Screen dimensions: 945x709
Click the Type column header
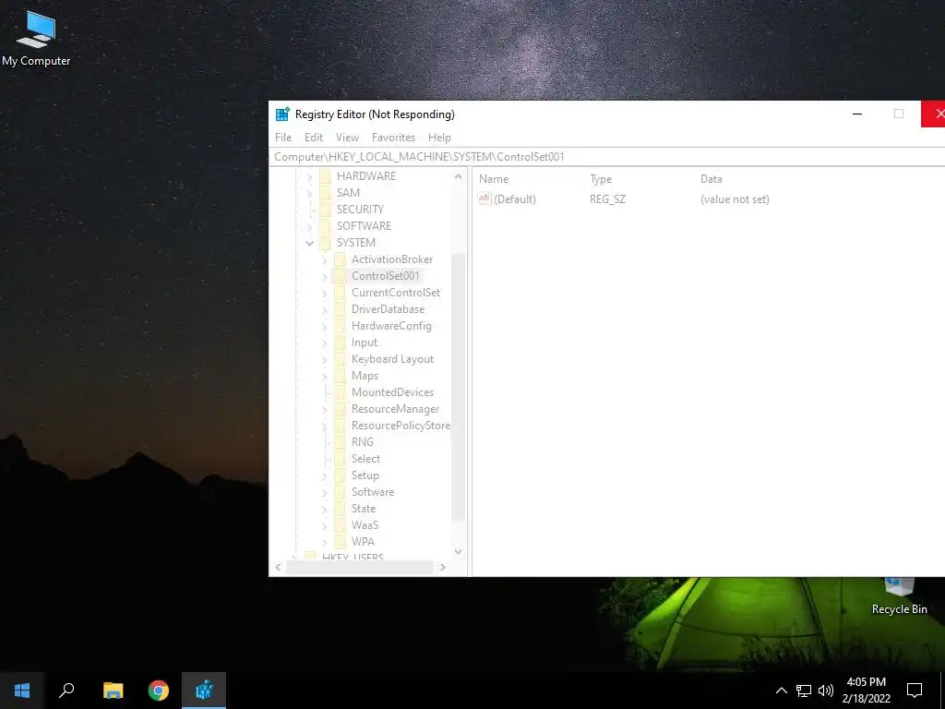(601, 179)
